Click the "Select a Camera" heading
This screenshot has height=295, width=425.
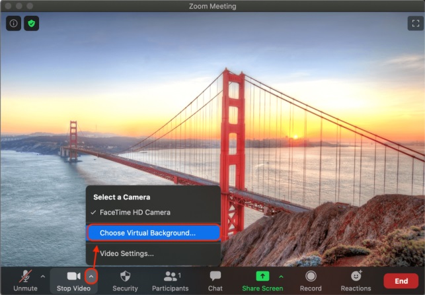coord(122,197)
